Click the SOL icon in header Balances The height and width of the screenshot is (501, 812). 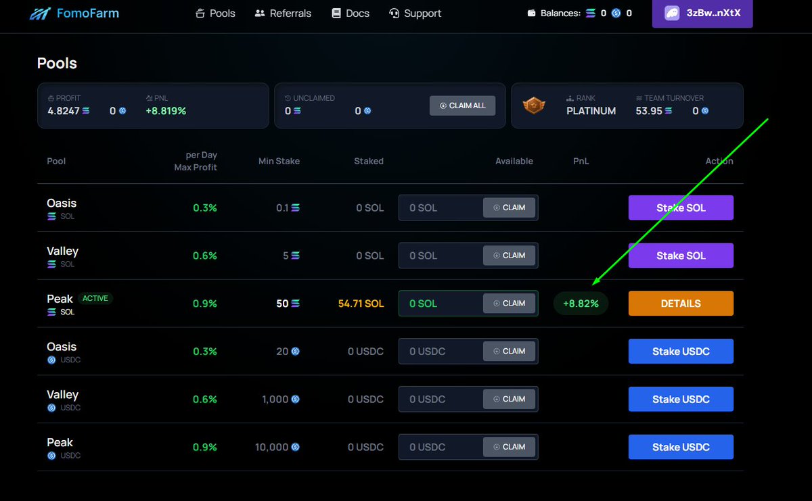(591, 14)
